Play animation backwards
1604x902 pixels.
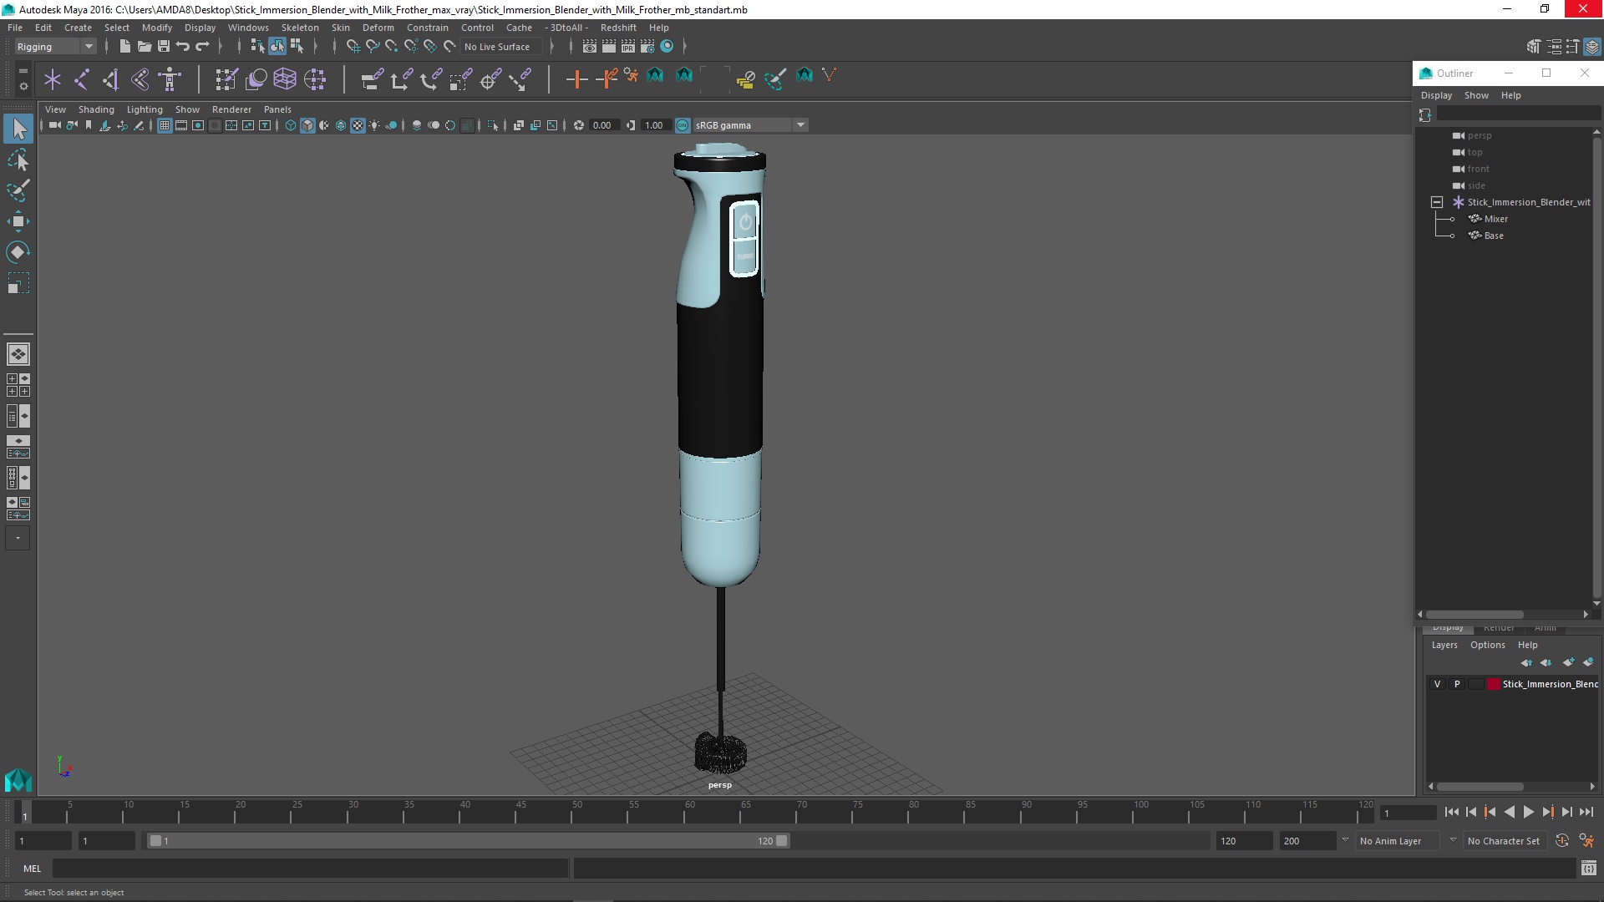[x=1509, y=812]
